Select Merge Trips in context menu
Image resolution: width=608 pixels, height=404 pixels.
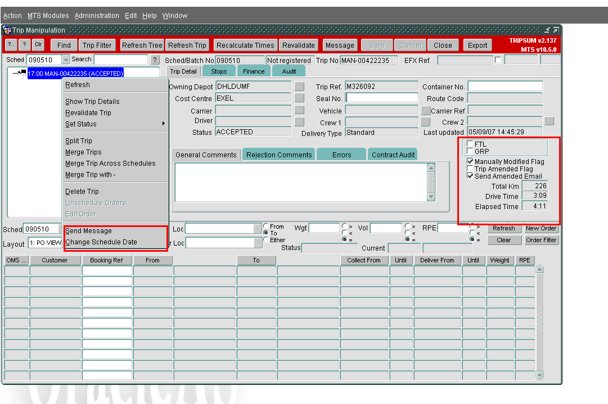coord(83,152)
